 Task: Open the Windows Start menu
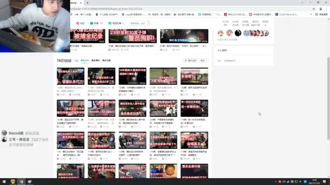(x=4, y=182)
